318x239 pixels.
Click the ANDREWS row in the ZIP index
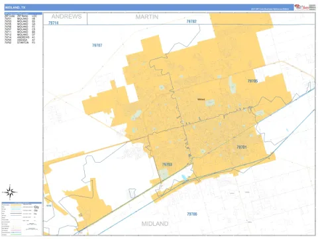(20, 37)
